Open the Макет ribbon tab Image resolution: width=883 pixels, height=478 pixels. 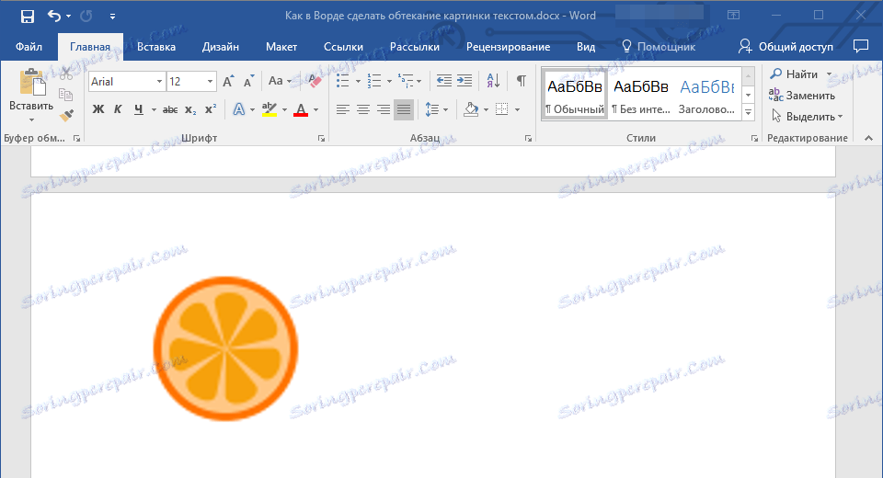click(281, 47)
